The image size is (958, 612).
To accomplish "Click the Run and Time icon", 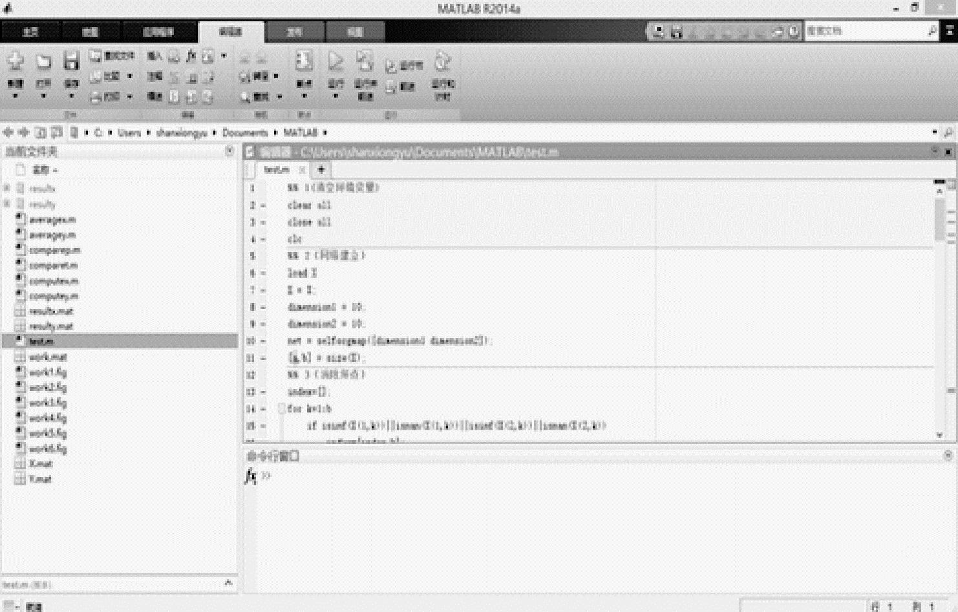I will pos(443,61).
